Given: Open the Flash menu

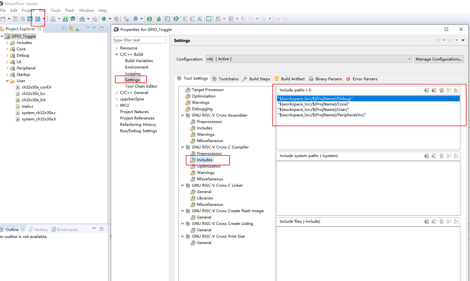Looking at the screenshot, I should (70, 10).
